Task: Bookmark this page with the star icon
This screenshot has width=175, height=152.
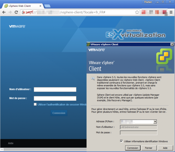Action: pyautogui.click(x=137, y=12)
